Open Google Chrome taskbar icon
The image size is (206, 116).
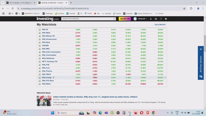point(154,113)
